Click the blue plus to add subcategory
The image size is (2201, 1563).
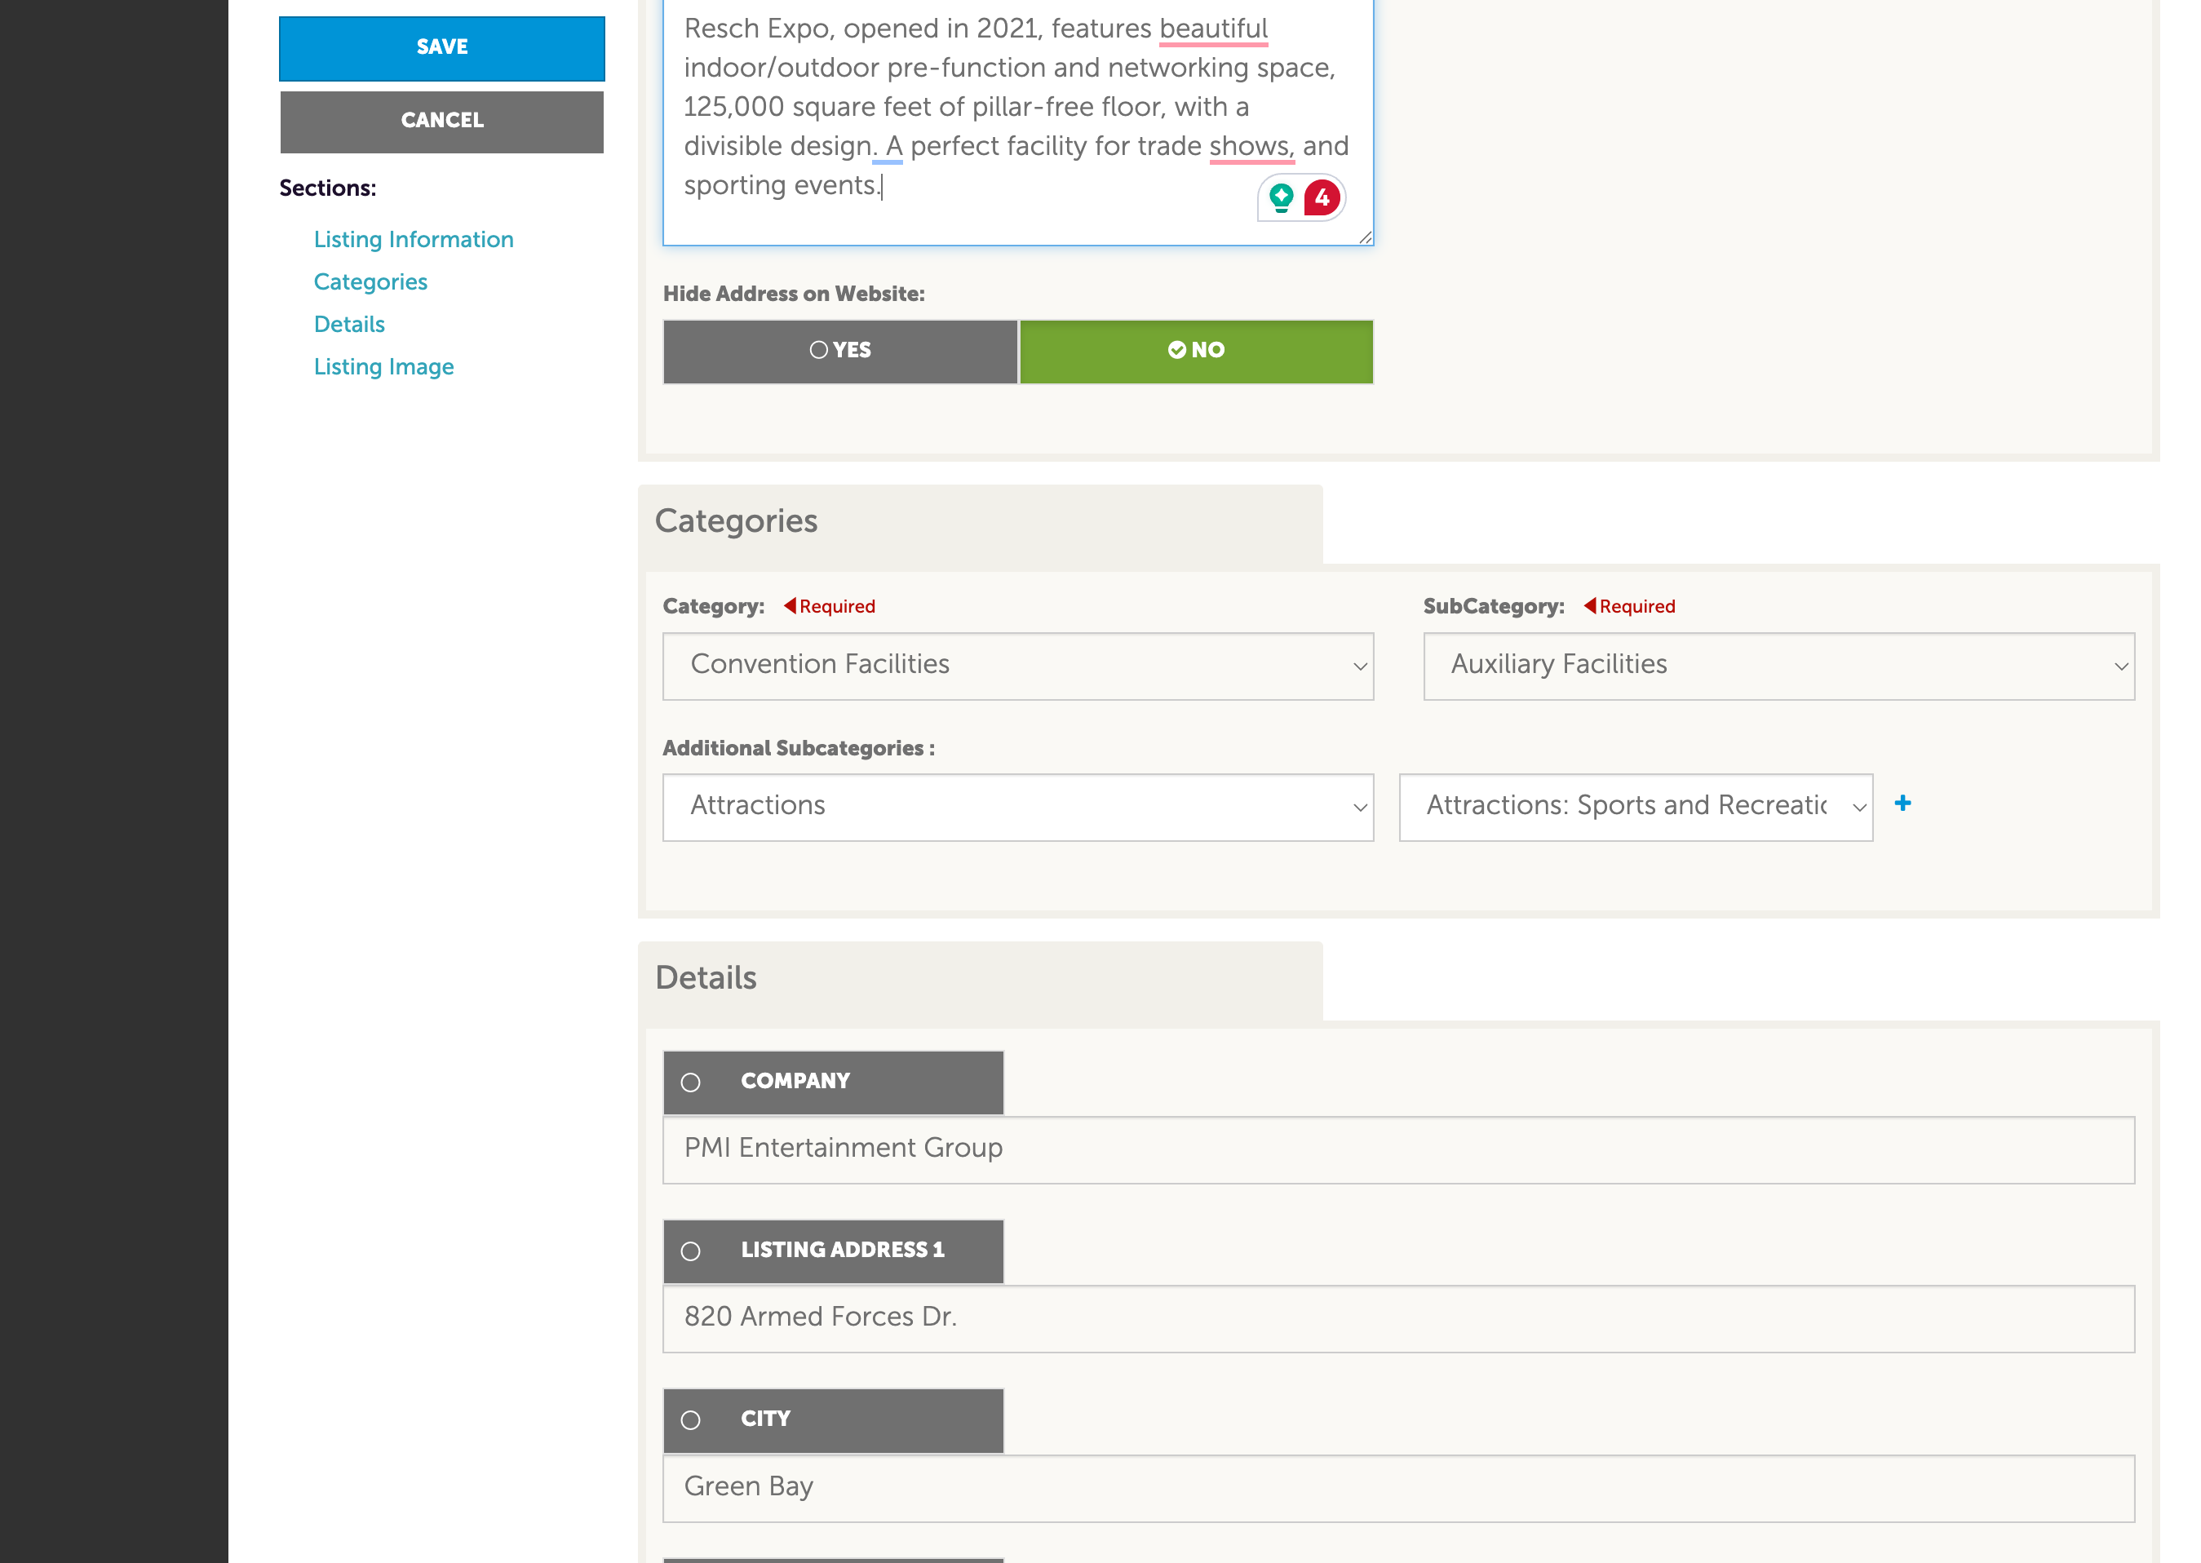pos(1902,803)
